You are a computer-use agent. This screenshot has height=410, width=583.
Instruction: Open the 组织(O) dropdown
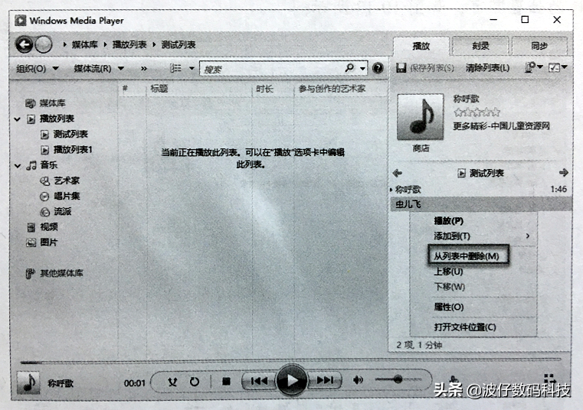pos(38,68)
